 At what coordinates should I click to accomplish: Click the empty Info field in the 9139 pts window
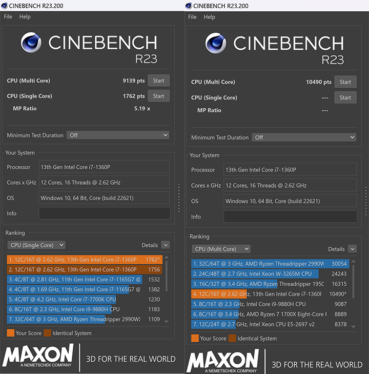104,213
